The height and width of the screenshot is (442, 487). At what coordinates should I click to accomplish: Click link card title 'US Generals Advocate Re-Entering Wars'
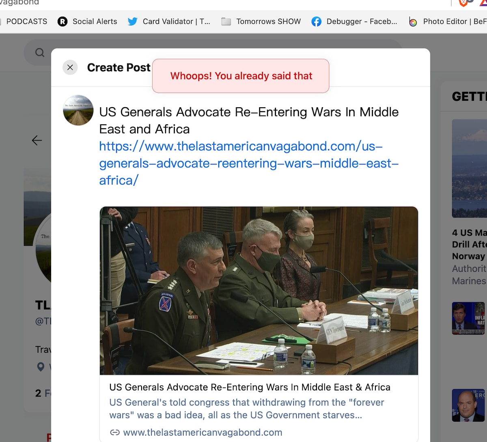[x=250, y=387]
